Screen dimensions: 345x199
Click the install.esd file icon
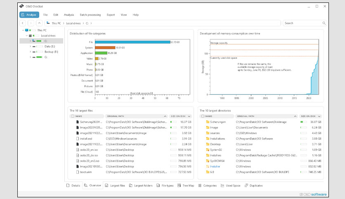click(x=78, y=139)
